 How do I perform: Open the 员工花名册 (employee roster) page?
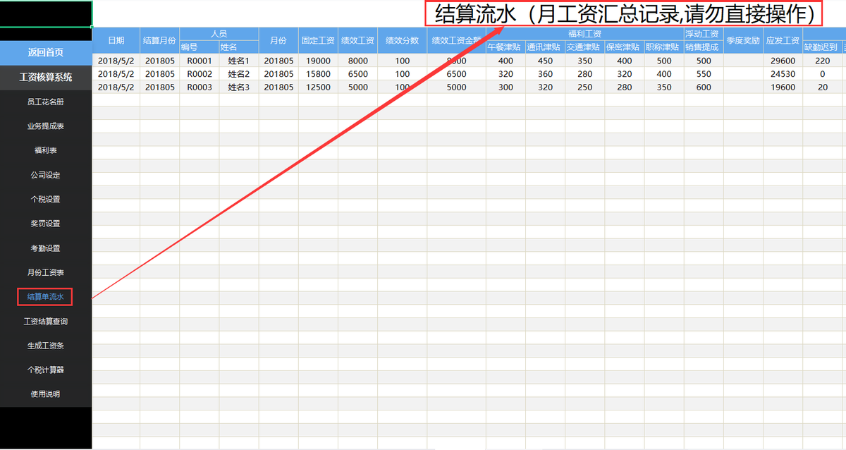click(x=46, y=102)
